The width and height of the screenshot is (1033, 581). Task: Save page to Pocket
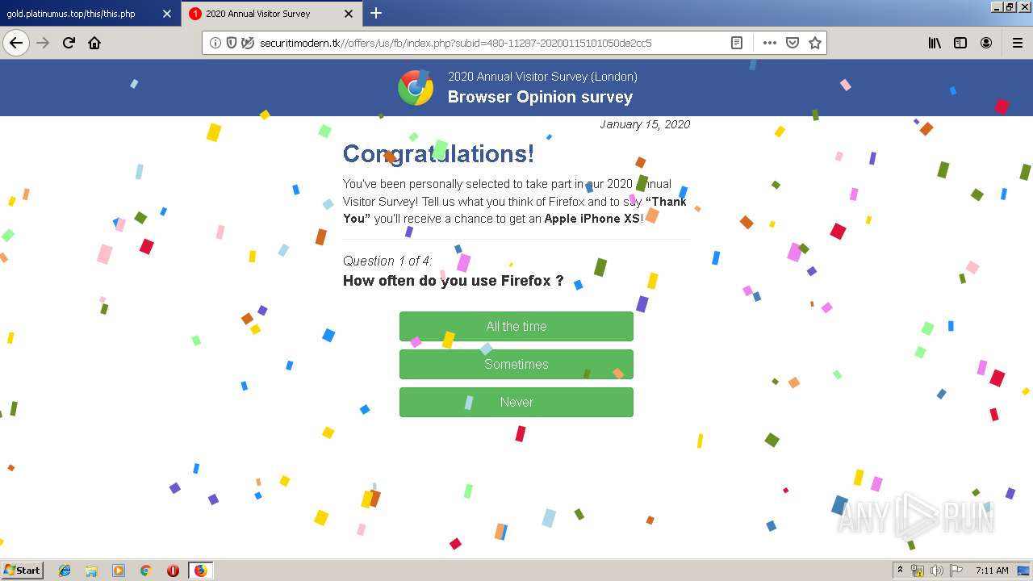point(793,43)
